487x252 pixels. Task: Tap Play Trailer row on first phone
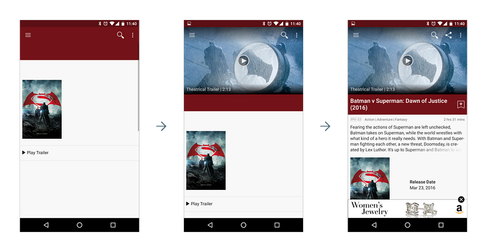pyautogui.click(x=80, y=153)
